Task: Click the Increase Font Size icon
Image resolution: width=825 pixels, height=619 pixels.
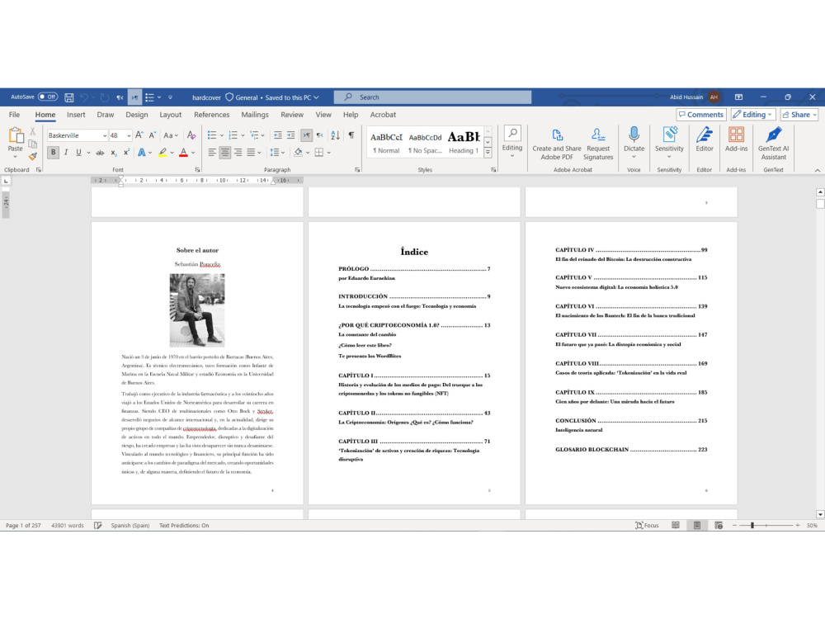Action: 139,135
